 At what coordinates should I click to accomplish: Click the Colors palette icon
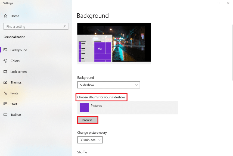[x=5, y=61]
